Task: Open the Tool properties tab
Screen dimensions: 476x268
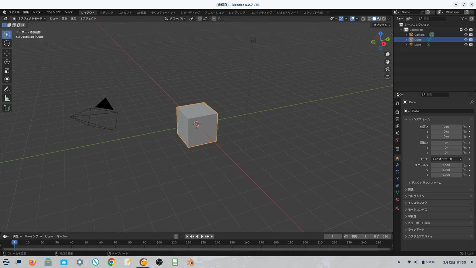Action: [x=397, y=103]
